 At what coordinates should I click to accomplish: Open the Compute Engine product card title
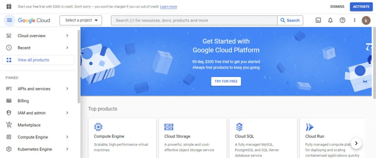tap(109, 136)
